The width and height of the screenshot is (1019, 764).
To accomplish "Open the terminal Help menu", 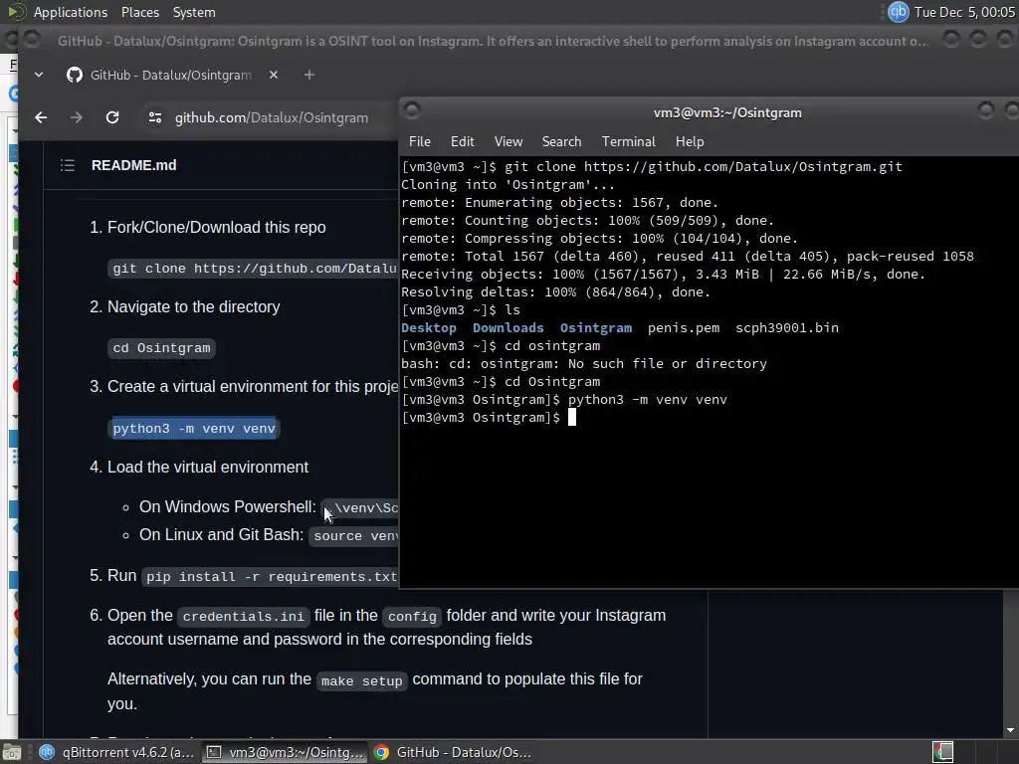I will pos(690,141).
